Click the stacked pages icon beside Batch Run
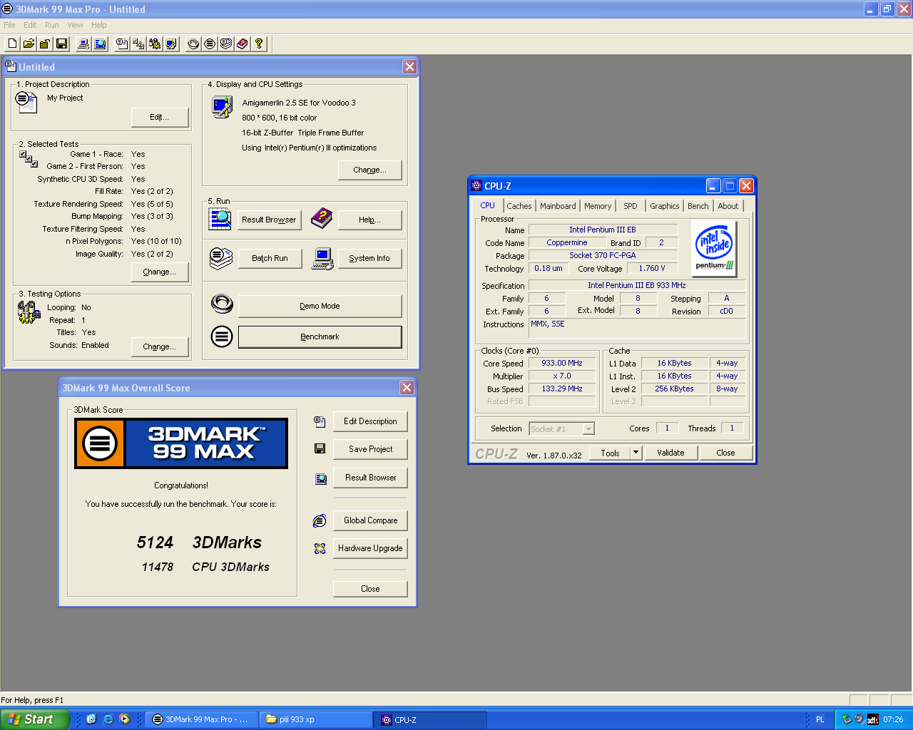913x730 pixels. 221,258
